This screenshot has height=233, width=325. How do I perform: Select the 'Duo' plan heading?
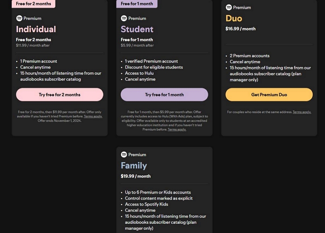coord(234,19)
